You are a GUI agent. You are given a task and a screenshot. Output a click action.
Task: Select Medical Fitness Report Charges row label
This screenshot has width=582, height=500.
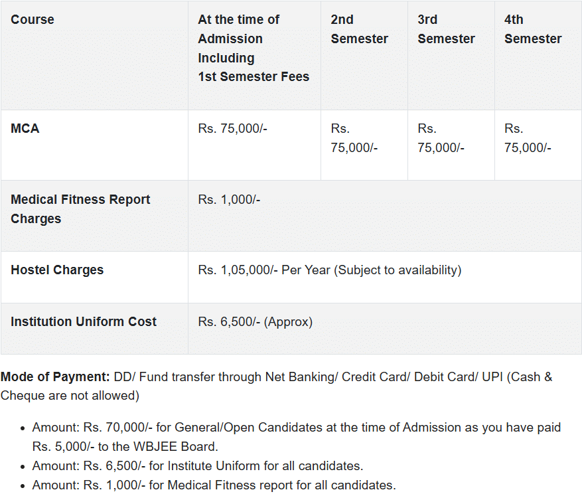(80, 209)
